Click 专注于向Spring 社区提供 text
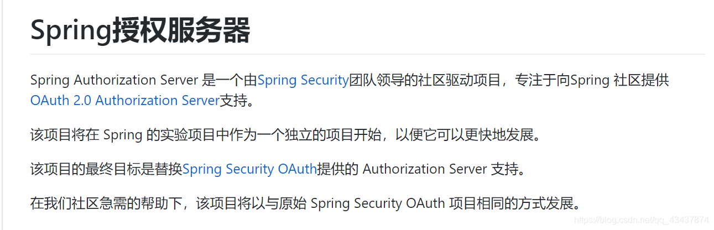This screenshot has height=230, width=714. (x=592, y=80)
